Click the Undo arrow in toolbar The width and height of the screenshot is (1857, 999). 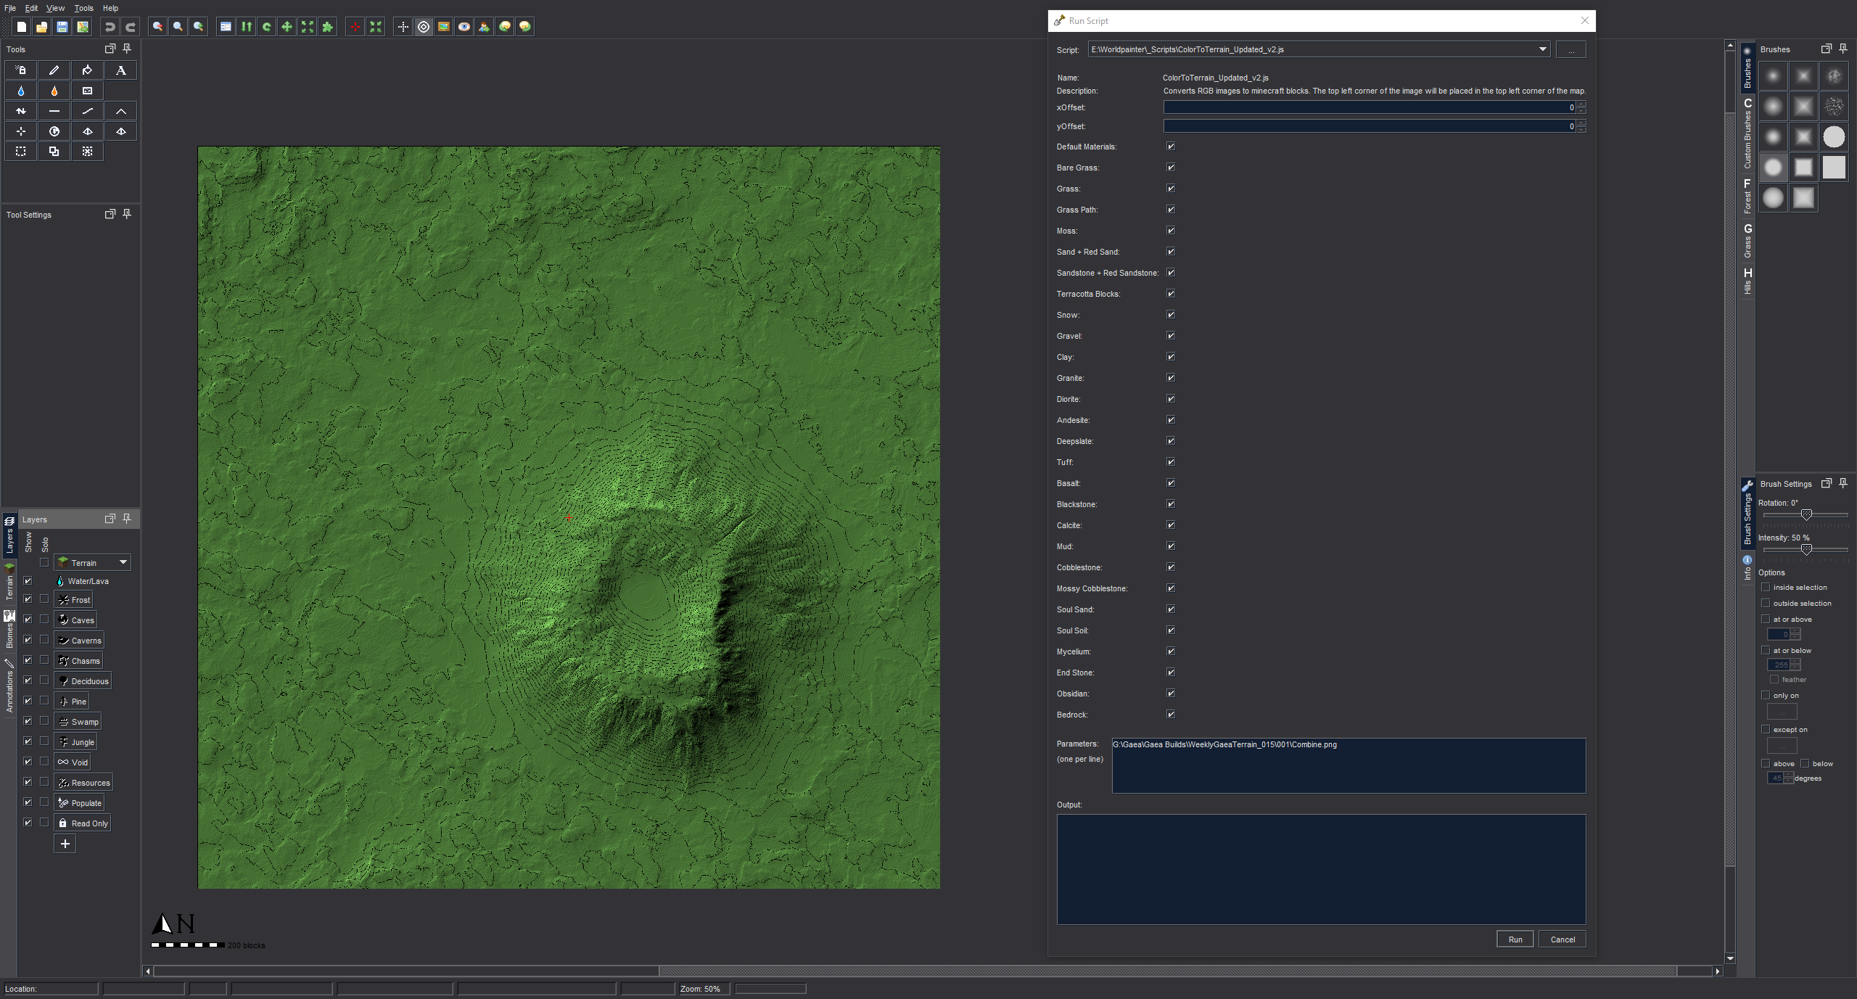tap(110, 27)
